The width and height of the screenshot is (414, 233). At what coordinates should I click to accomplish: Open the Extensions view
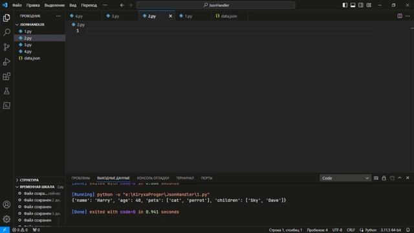pyautogui.click(x=6, y=76)
